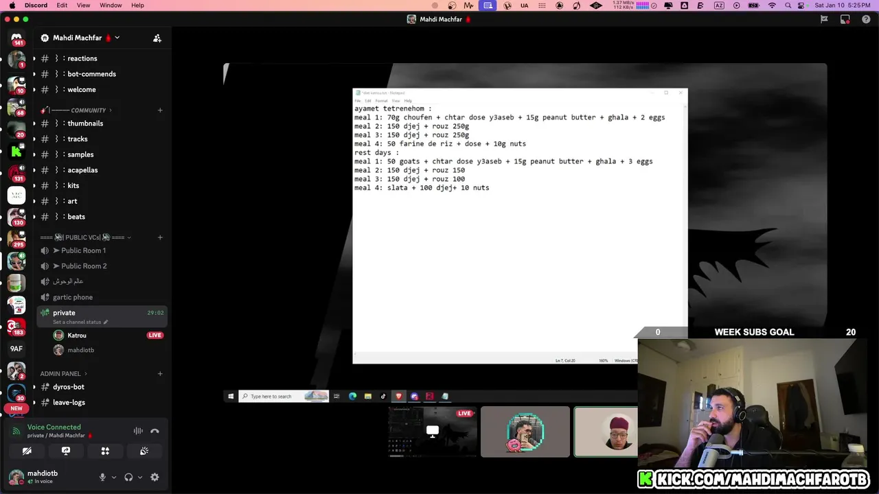Open the reactions channel
The width and height of the screenshot is (879, 494).
coord(102,58)
